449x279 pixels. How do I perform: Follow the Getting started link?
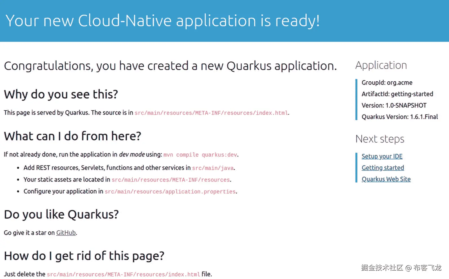pyautogui.click(x=383, y=168)
